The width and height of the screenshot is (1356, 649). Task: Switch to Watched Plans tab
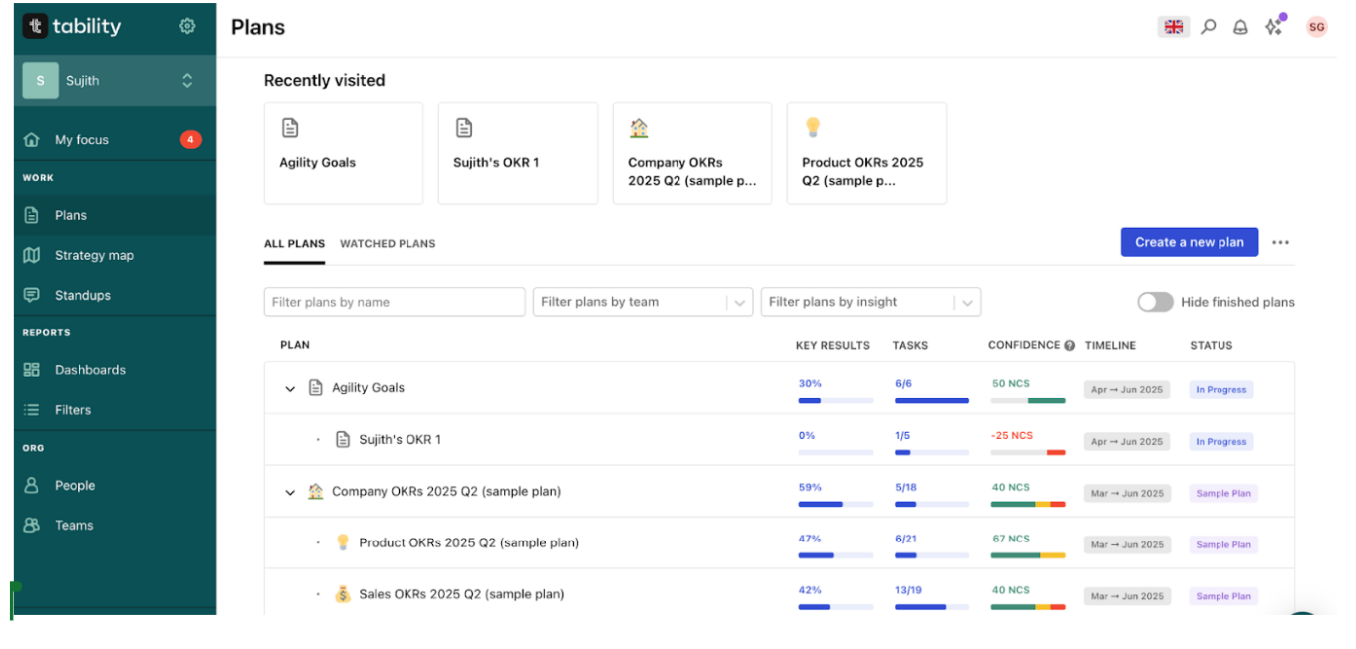click(x=388, y=244)
